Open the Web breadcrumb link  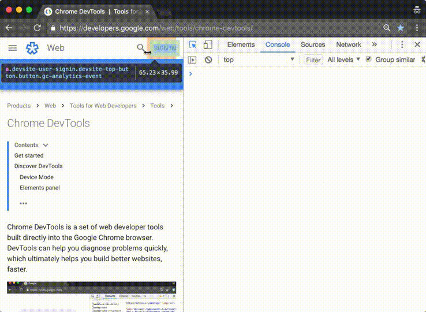[50, 106]
